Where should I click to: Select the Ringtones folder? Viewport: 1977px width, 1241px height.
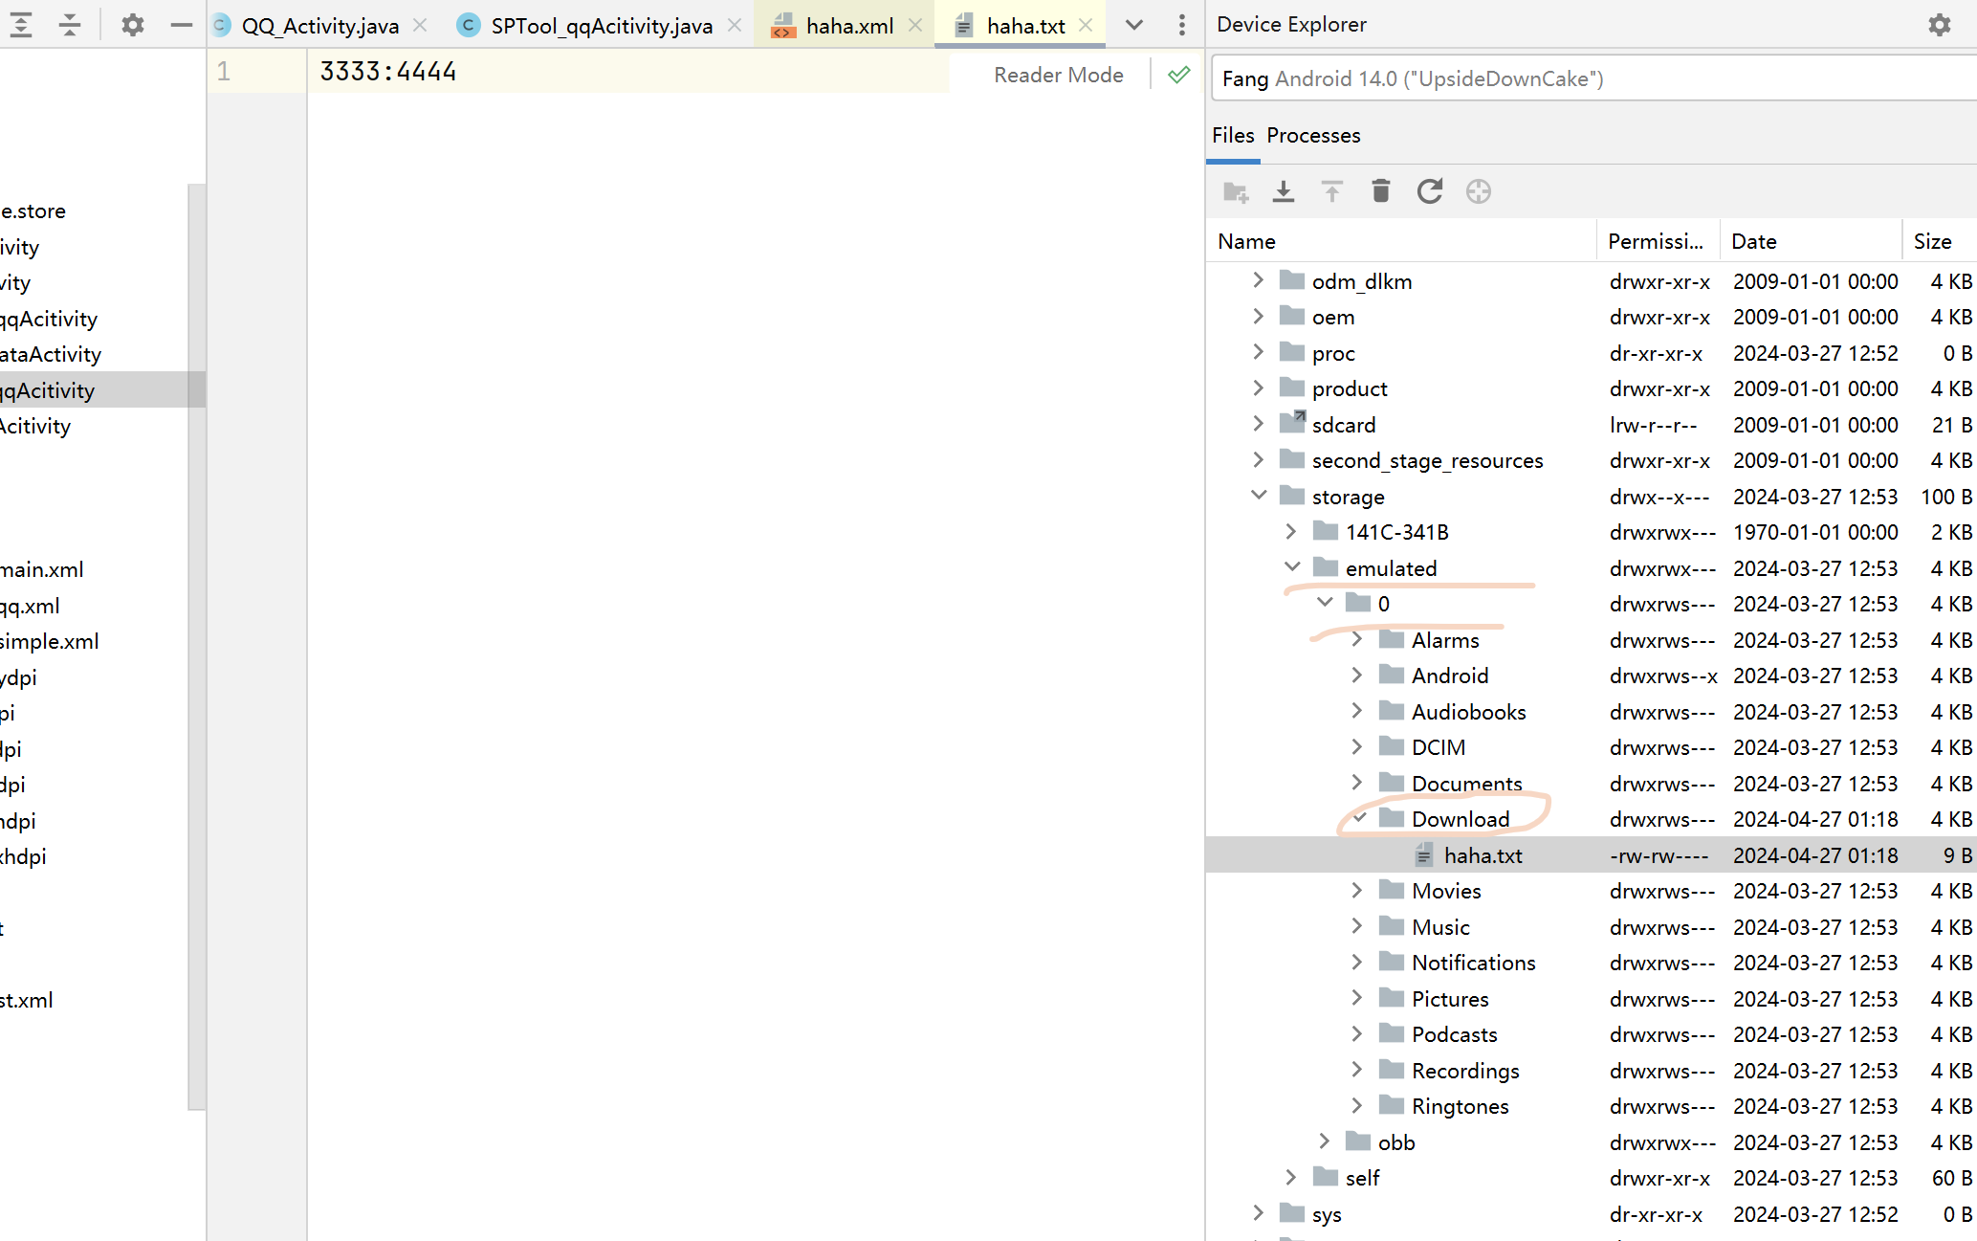pyautogui.click(x=1460, y=1106)
